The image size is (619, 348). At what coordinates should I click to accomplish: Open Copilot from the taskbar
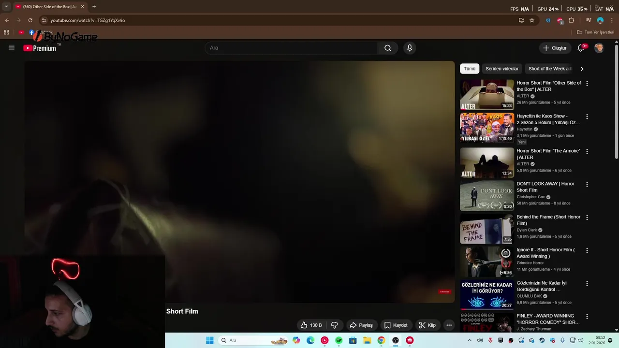(x=296, y=340)
